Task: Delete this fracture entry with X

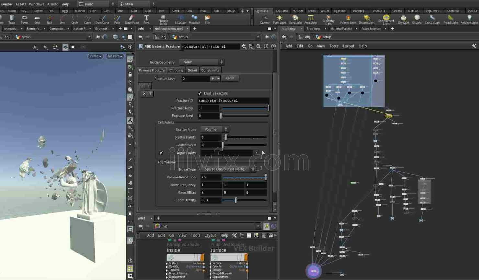Action: (144, 94)
